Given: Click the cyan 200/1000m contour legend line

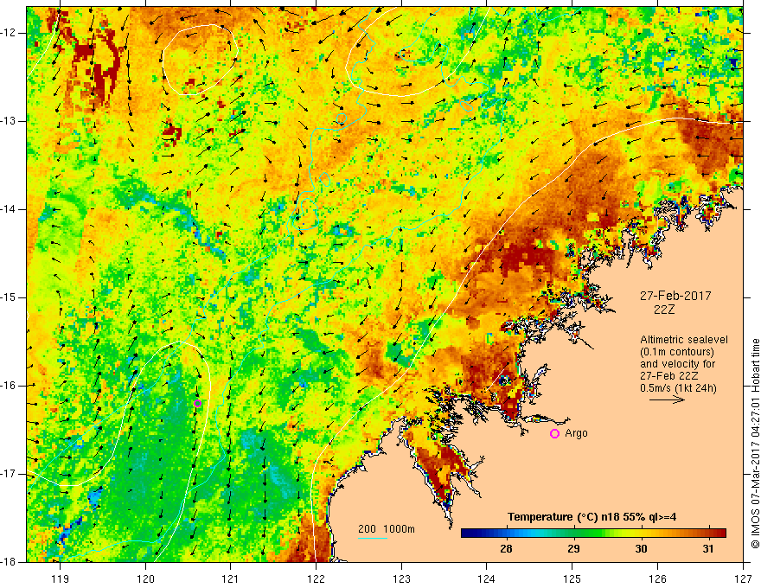Looking at the screenshot, I should [372, 539].
